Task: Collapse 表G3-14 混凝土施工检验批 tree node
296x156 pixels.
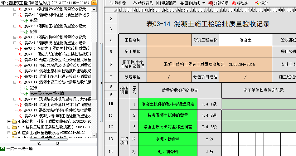Action: (15, 82)
